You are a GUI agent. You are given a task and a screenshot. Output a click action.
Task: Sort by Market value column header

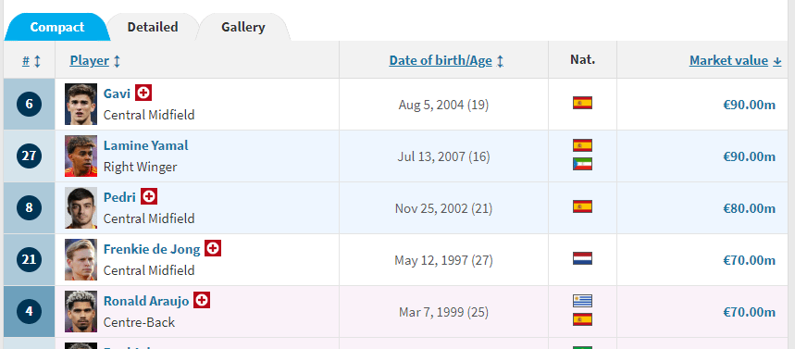click(x=728, y=61)
